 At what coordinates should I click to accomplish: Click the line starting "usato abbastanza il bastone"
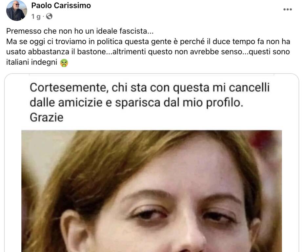tap(148, 52)
